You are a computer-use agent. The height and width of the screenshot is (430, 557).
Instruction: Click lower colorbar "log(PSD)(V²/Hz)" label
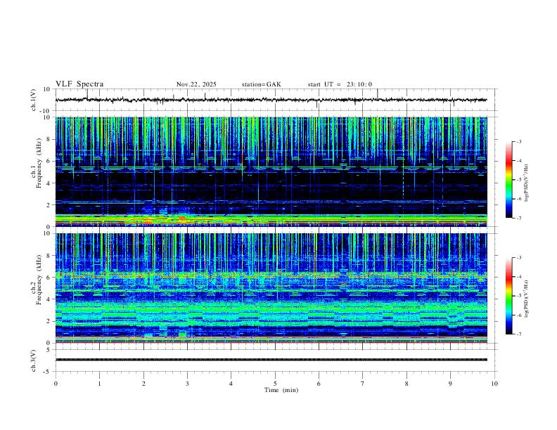[526, 299]
